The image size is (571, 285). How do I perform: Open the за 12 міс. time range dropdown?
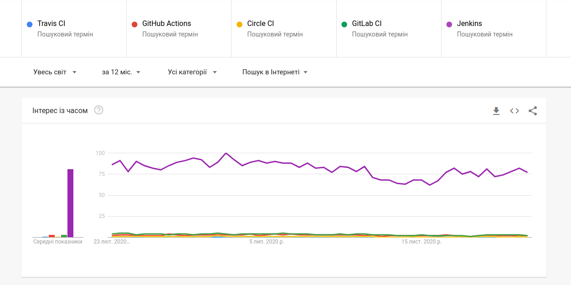point(121,72)
